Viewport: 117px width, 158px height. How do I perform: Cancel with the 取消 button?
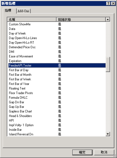coord(104,152)
